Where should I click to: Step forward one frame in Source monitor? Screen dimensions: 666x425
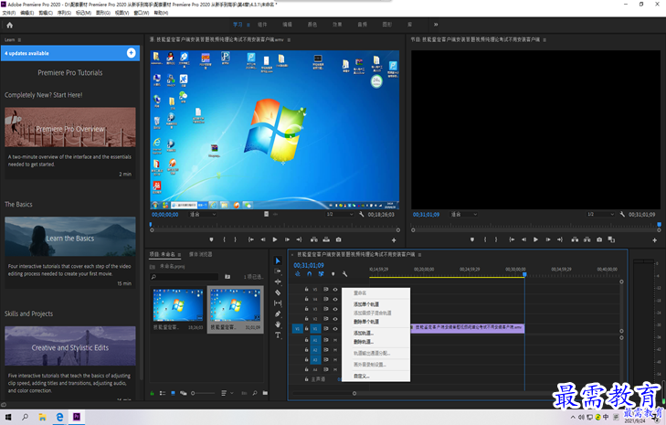287,239
